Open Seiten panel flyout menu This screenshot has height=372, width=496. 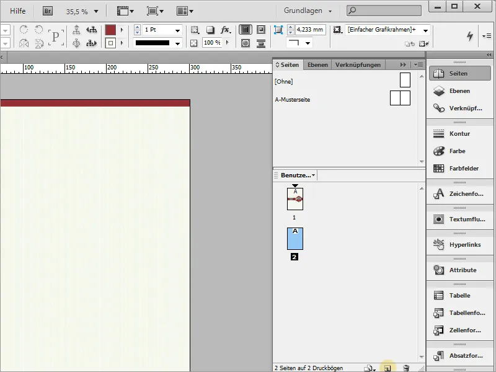[x=418, y=65]
